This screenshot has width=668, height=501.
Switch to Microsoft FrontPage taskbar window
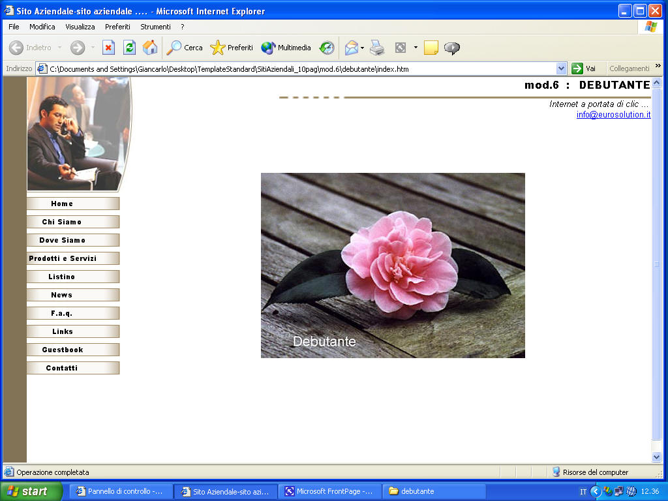point(329,492)
